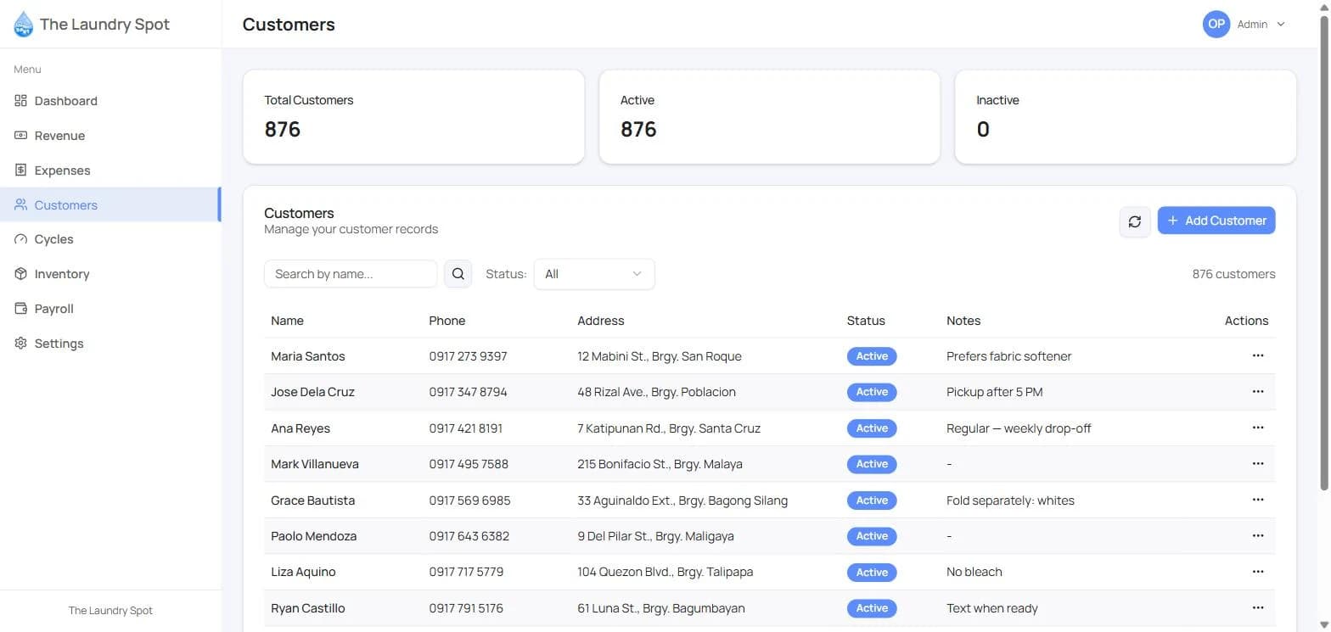Open actions menu for Mark Villanueva
This screenshot has height=632, width=1331.
(1258, 464)
